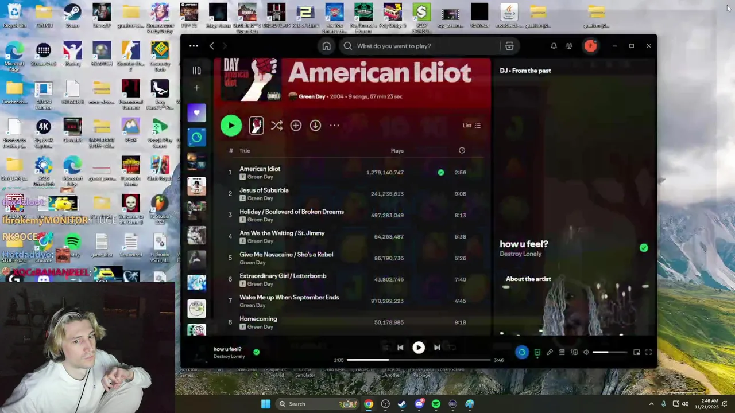The height and width of the screenshot is (413, 735).
Task: Open the List view options dropdown
Action: click(x=471, y=126)
